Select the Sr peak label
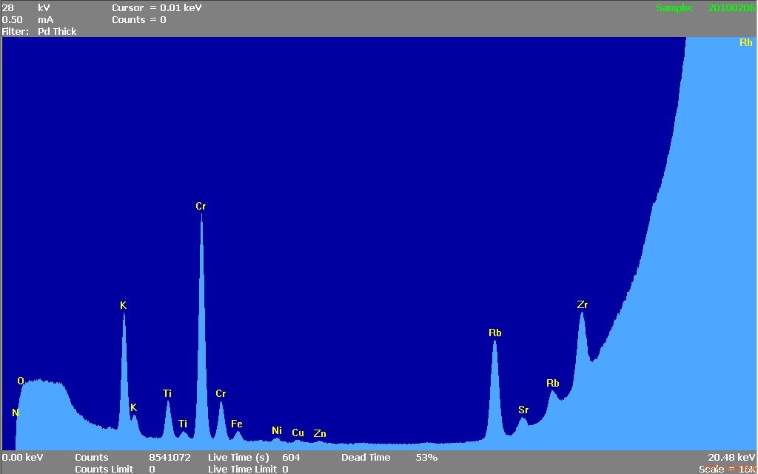Viewport: 758px width, 474px height. [523, 410]
